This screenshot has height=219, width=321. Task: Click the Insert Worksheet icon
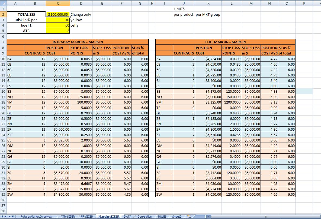pyautogui.click(x=189, y=216)
